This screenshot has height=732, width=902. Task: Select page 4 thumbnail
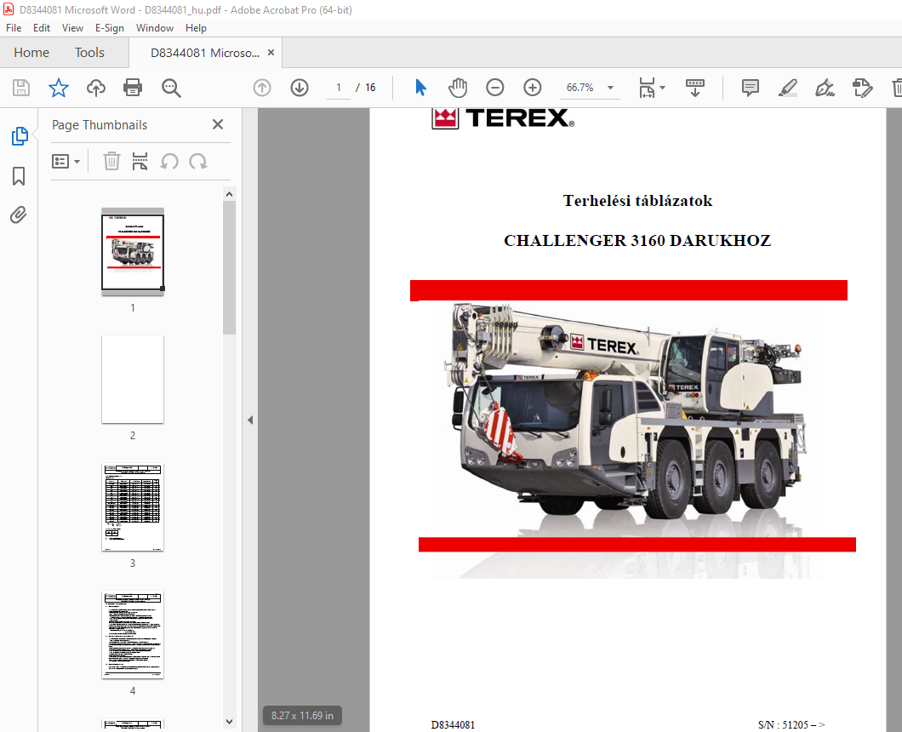tap(133, 635)
